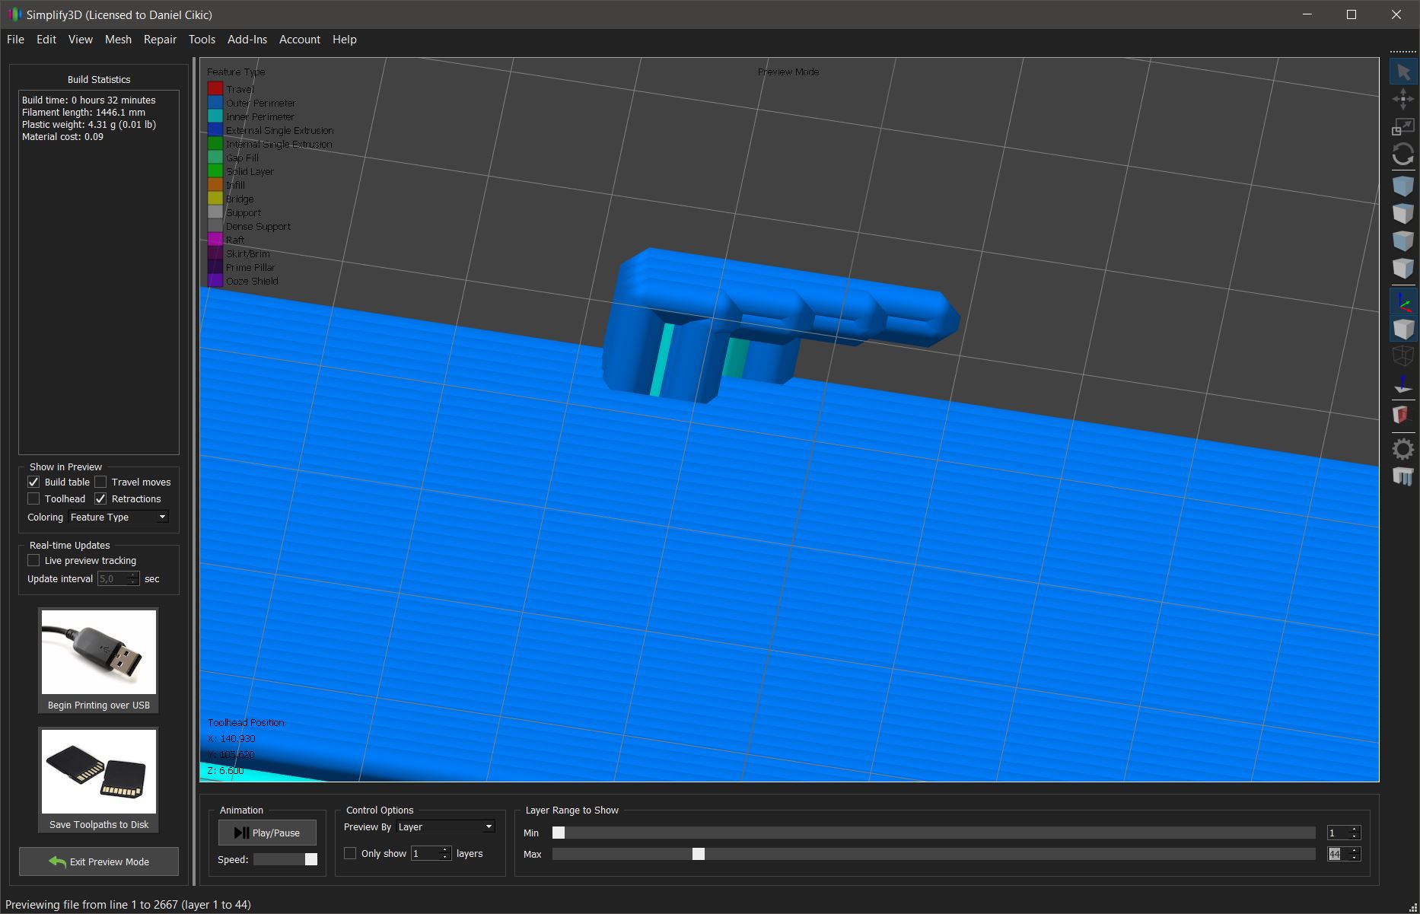This screenshot has width=1420, height=914.
Task: Click the Infill orange color swatch
Action: click(215, 184)
